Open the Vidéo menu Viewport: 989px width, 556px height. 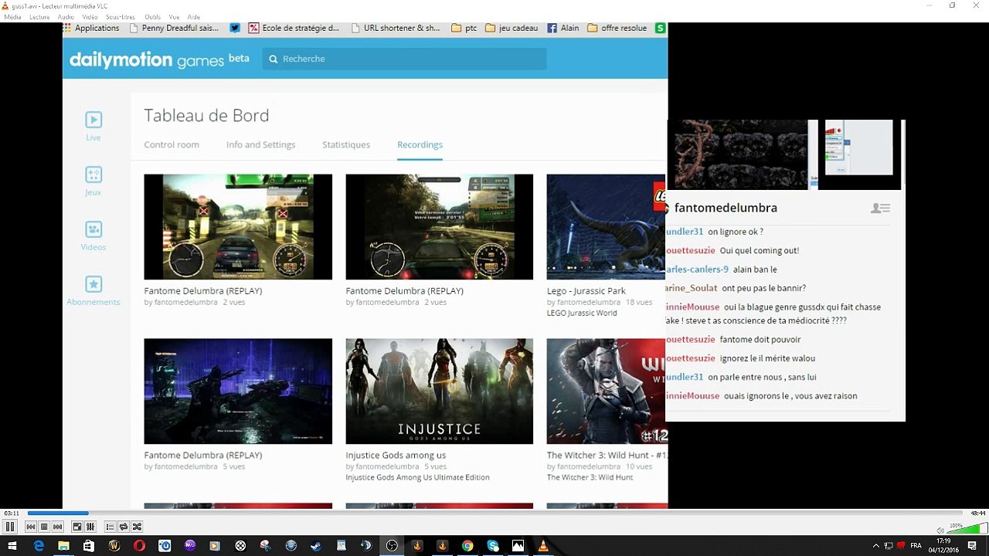tap(90, 17)
